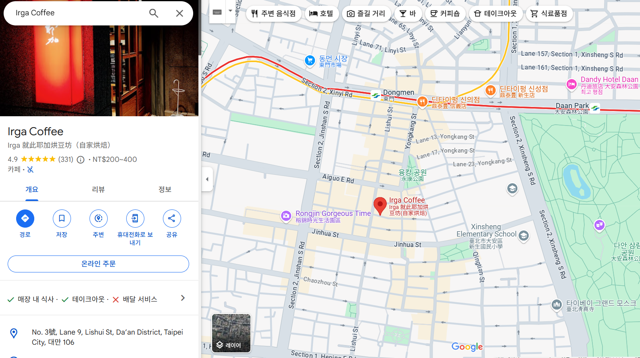
Task: Click the Dongmen metro station icon
Action: tap(376, 96)
